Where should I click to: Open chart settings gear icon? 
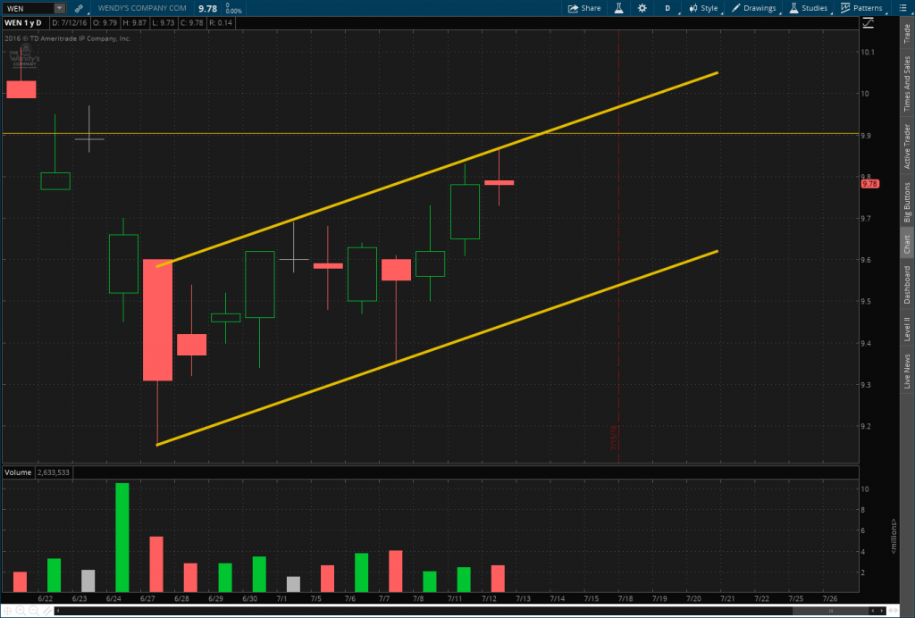click(x=642, y=8)
